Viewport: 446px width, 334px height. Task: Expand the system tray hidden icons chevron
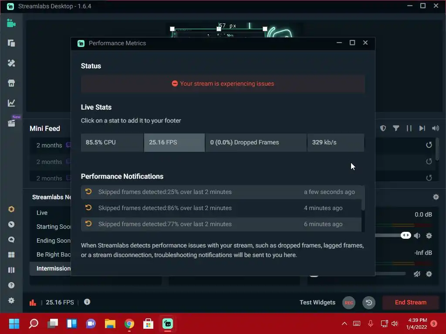tap(344, 324)
